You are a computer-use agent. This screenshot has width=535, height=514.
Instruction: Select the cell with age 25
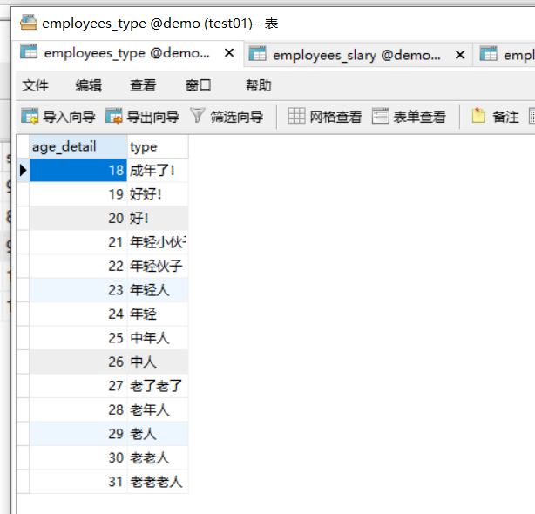click(78, 338)
